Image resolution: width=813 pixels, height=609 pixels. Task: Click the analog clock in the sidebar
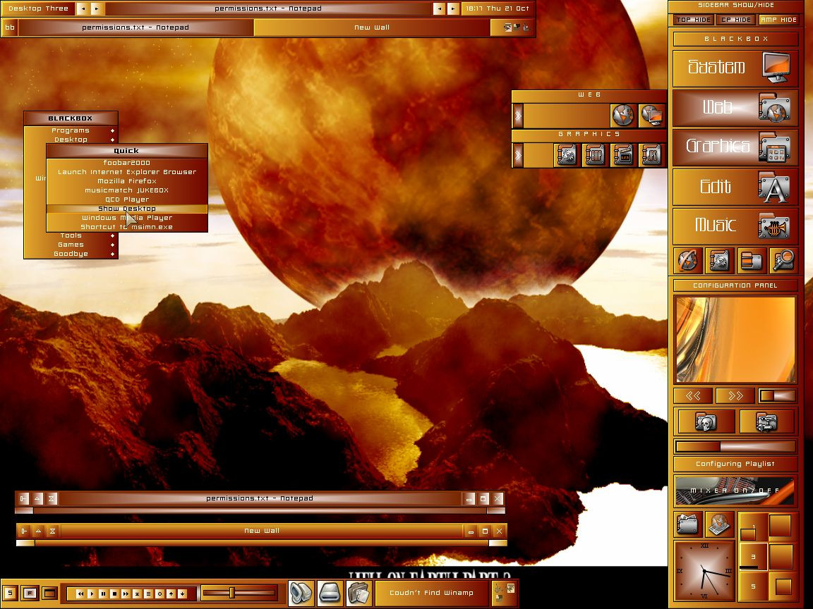coord(704,570)
